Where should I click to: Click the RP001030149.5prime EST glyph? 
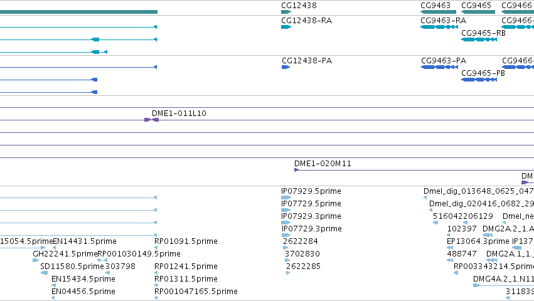102,260
